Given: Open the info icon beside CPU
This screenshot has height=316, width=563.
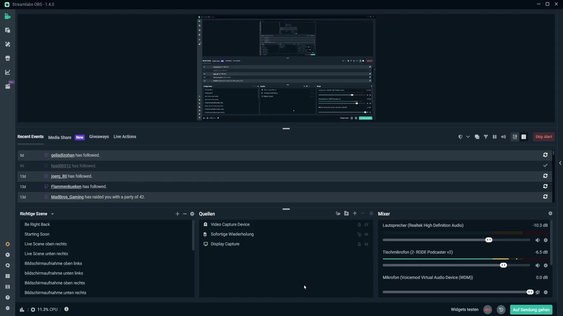Looking at the screenshot, I should coord(67,309).
